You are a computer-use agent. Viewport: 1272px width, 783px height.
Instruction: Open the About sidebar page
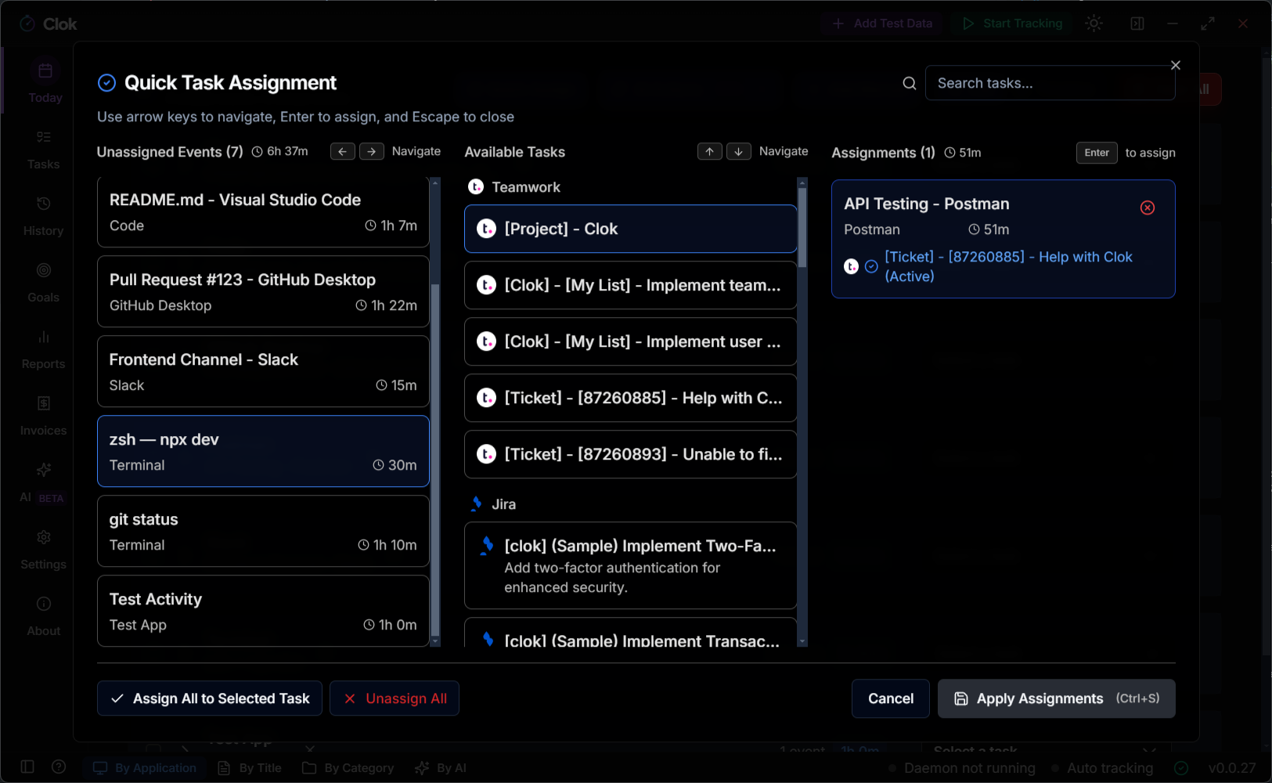coord(44,616)
